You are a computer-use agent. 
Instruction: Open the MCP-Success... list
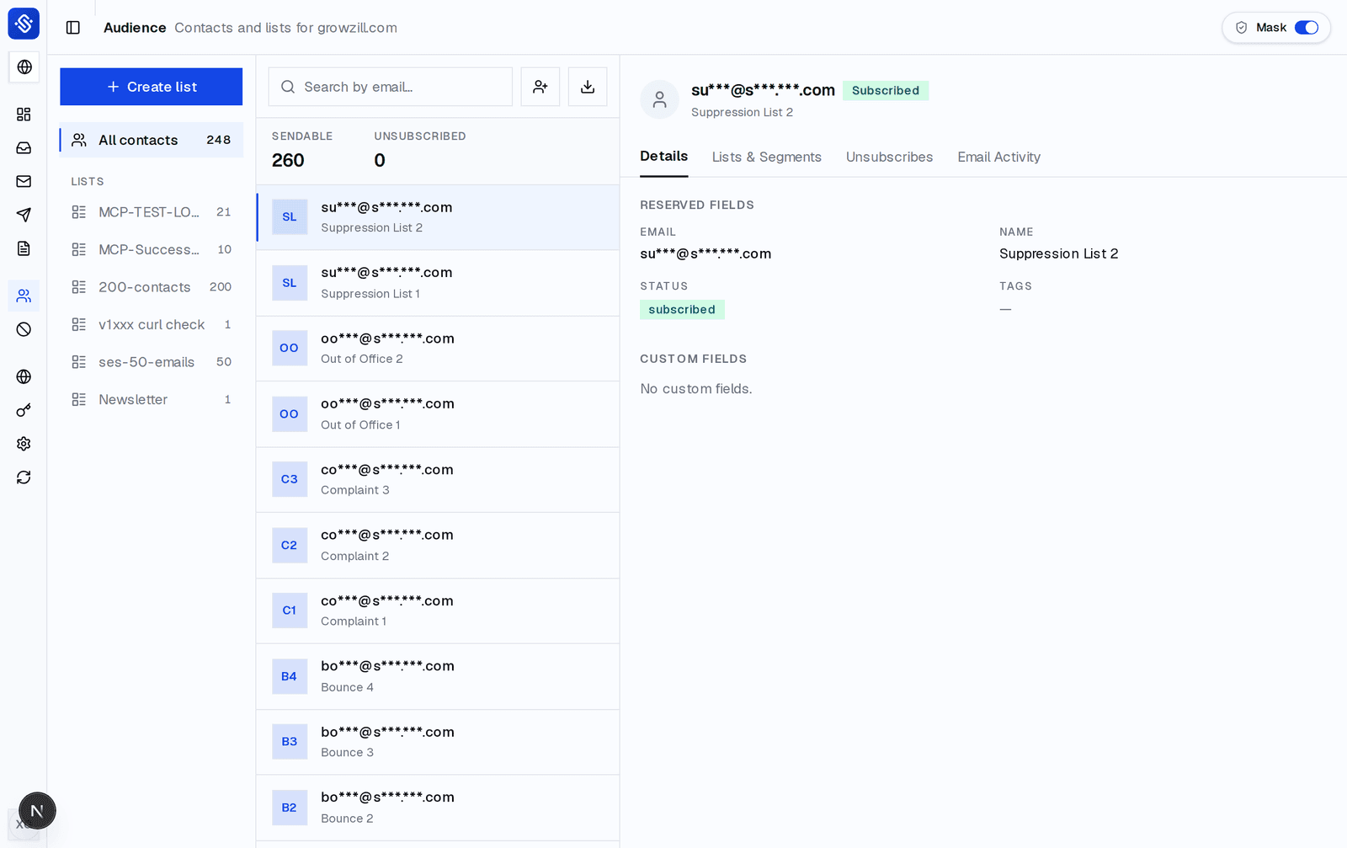click(x=152, y=249)
